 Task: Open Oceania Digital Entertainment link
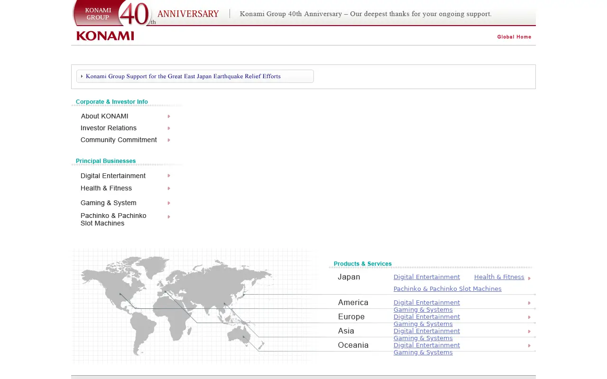pos(427,345)
